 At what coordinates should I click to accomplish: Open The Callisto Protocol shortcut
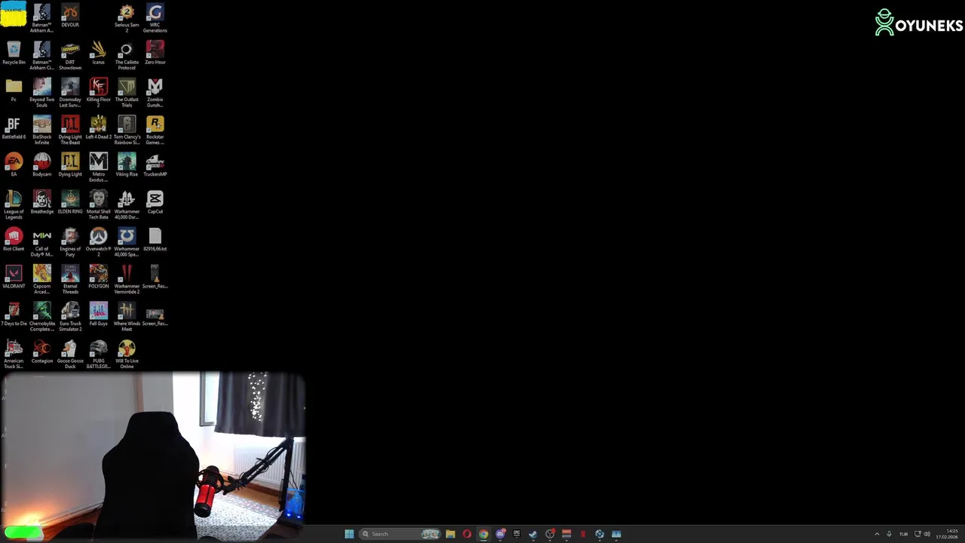[127, 55]
